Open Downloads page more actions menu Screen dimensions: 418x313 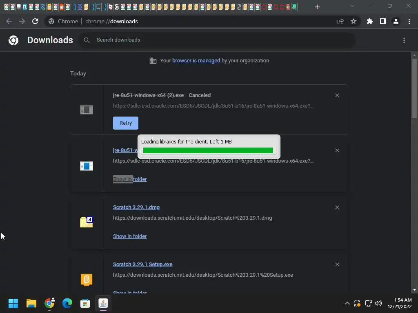pyautogui.click(x=404, y=40)
